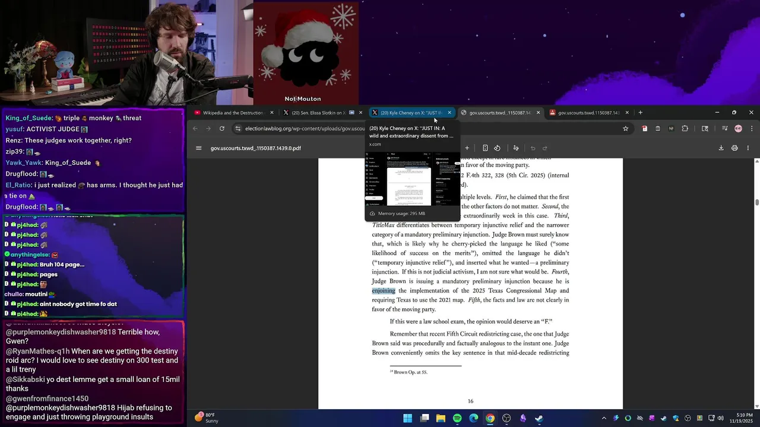760x427 pixels.
Task: Download the PDF file
Action: pyautogui.click(x=721, y=148)
